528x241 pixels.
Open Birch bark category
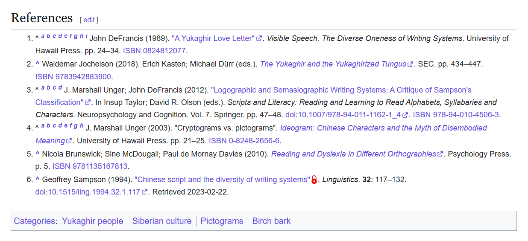(271, 221)
